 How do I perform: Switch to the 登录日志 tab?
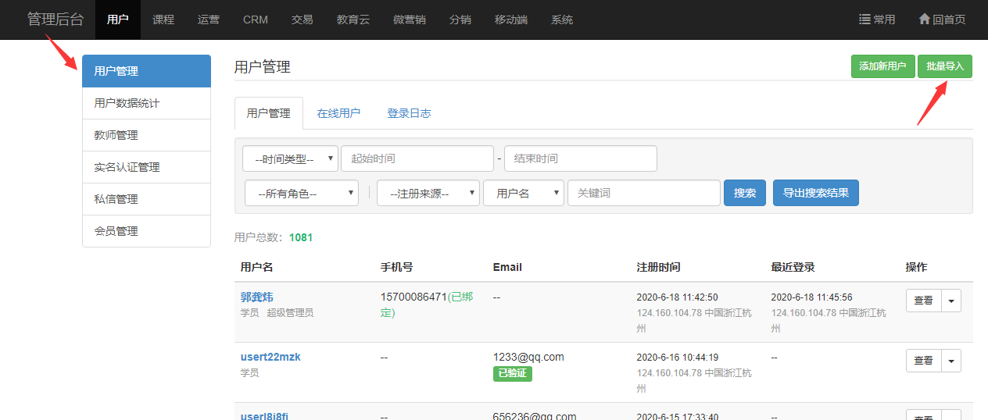click(x=409, y=113)
